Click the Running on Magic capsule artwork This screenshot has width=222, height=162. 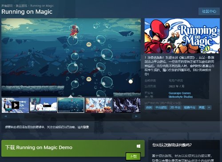click(182, 36)
